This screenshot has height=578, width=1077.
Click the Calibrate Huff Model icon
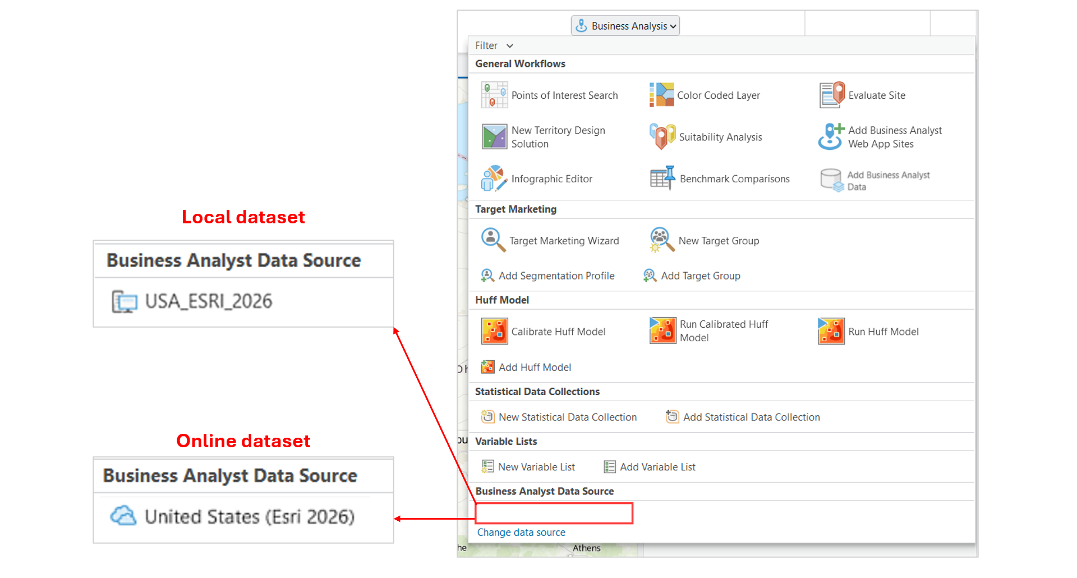[494, 331]
